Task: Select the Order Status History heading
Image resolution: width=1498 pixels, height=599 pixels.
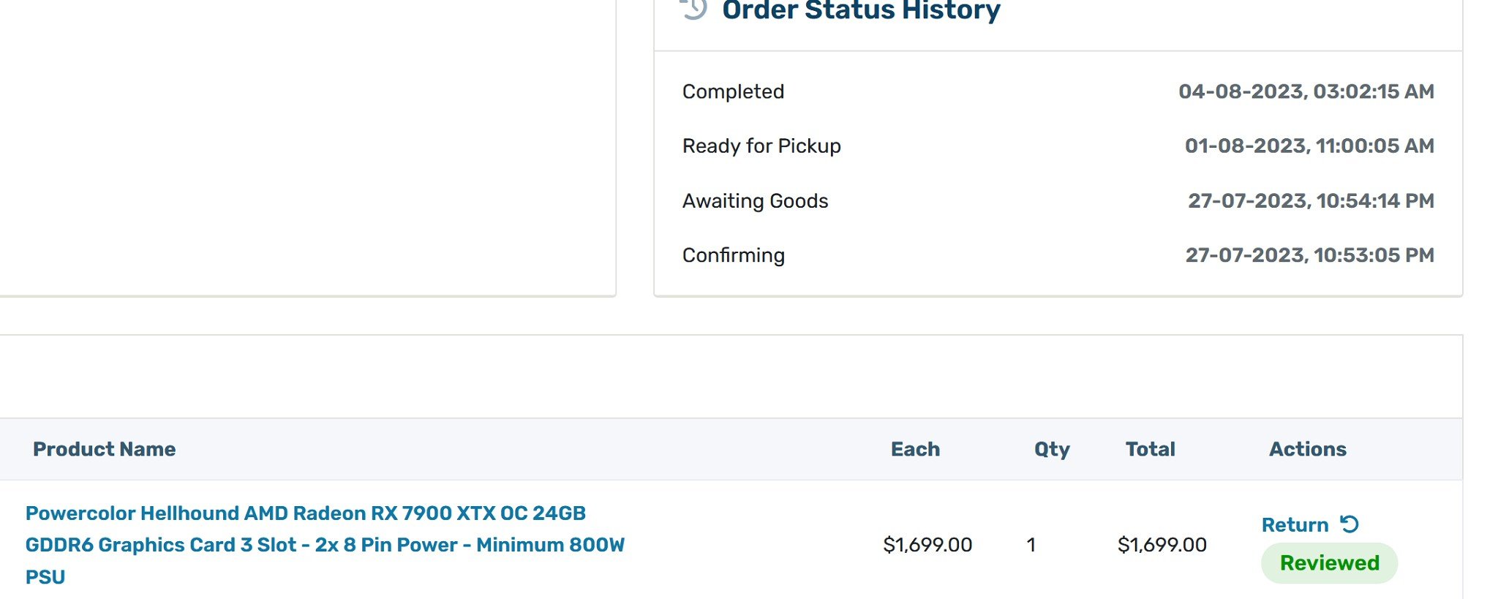Action: (861, 10)
